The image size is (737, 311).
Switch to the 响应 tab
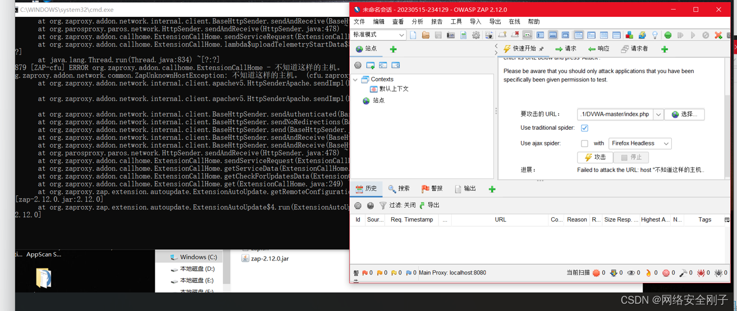[x=598, y=49]
